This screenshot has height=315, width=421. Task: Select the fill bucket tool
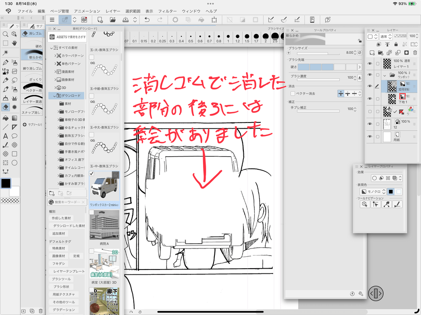(5, 118)
